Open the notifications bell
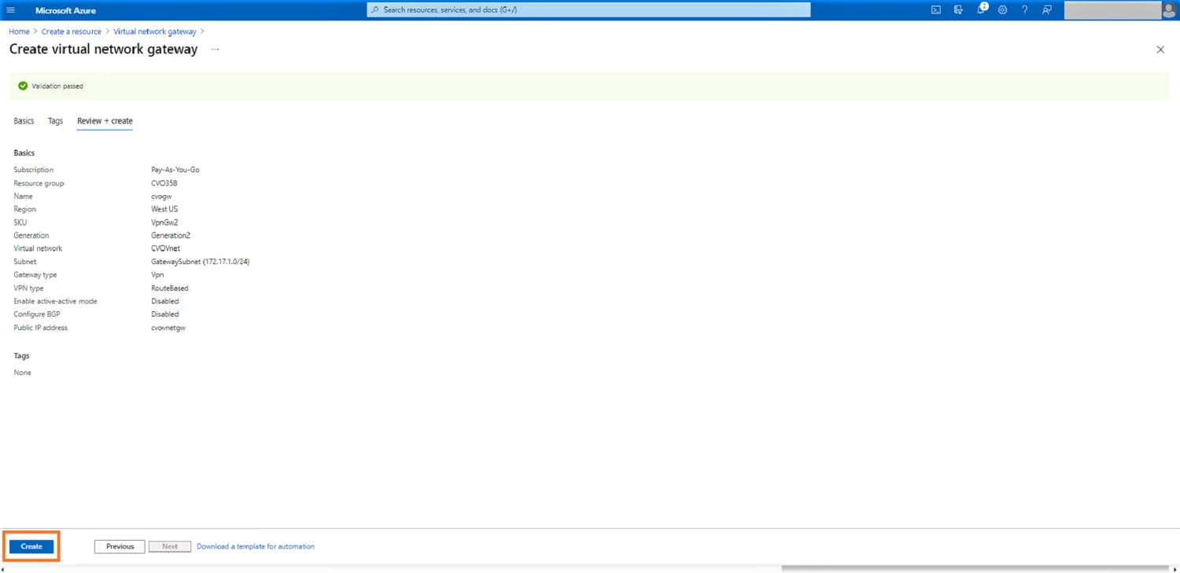 click(981, 10)
